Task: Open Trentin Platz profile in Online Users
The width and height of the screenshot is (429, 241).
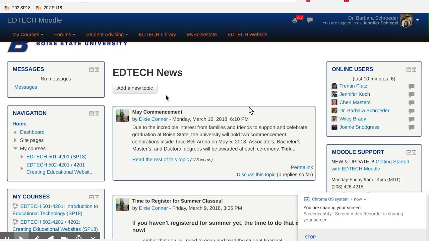Action: 353,86
